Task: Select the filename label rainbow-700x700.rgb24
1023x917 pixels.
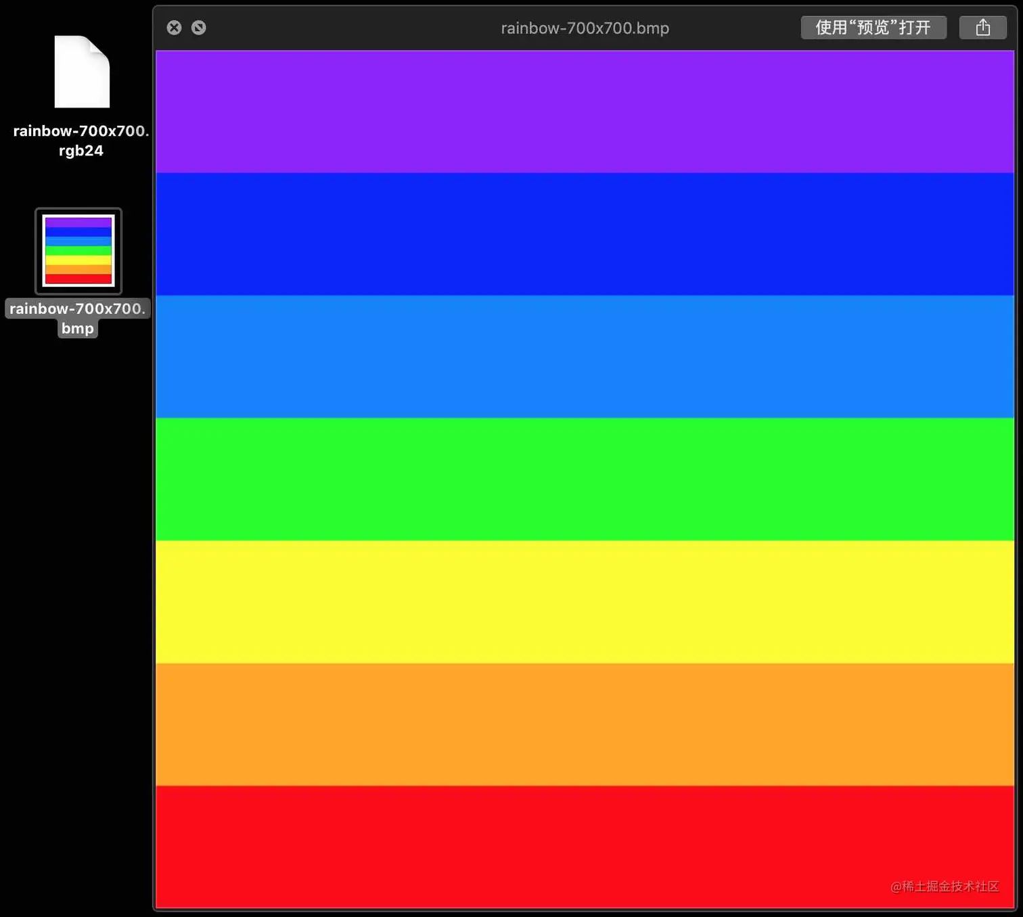Action: pyautogui.click(x=80, y=140)
